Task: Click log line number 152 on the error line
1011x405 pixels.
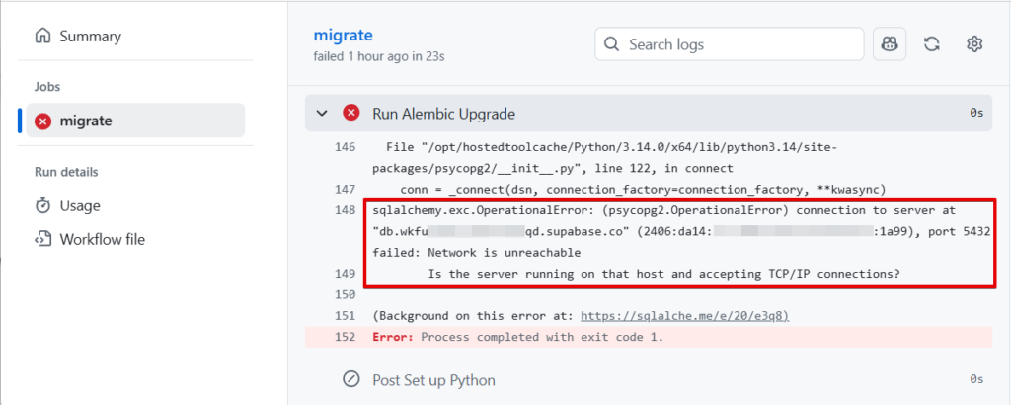Action: (x=345, y=337)
